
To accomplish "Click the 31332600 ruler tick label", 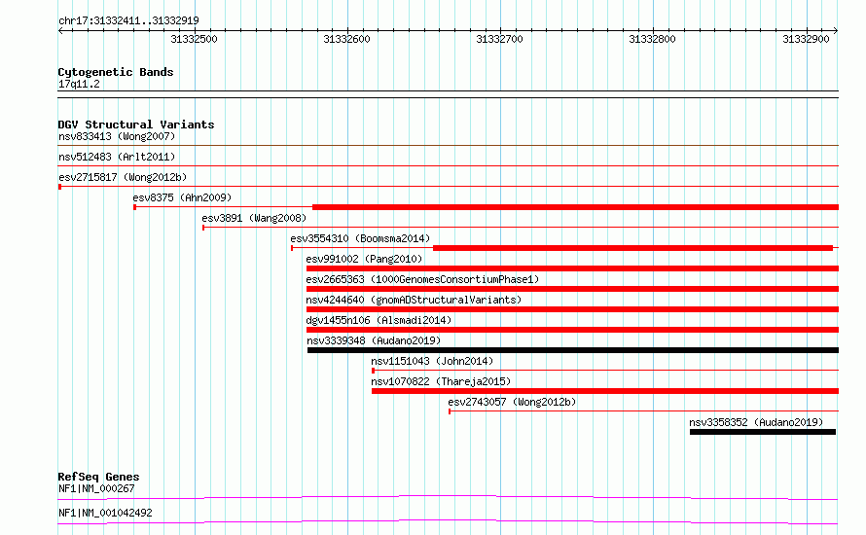I will [x=346, y=39].
